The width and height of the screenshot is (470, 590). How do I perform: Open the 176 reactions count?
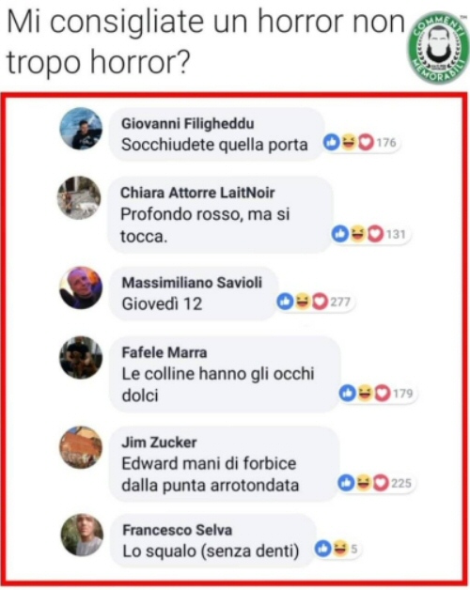point(386,143)
